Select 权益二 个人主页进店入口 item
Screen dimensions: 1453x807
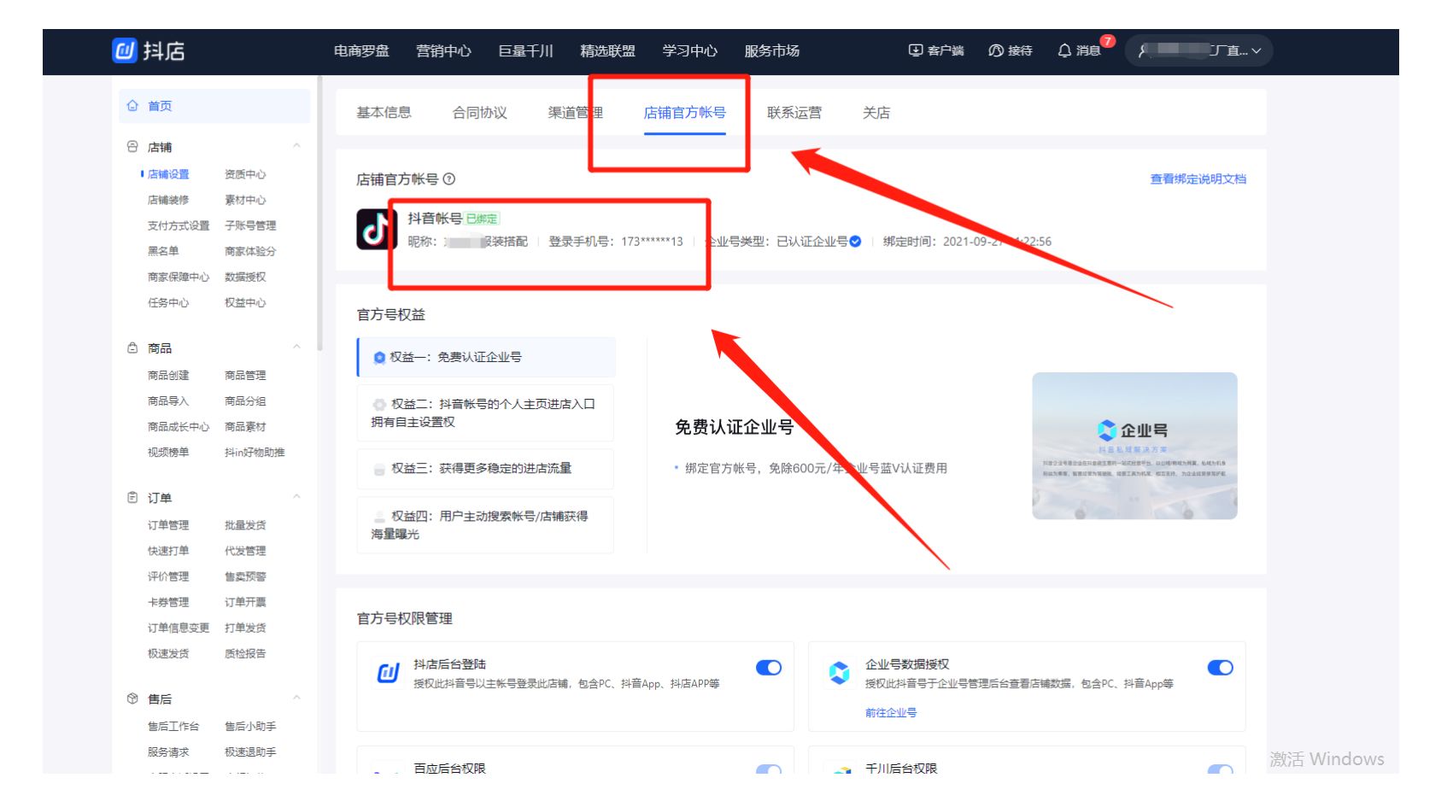485,412
